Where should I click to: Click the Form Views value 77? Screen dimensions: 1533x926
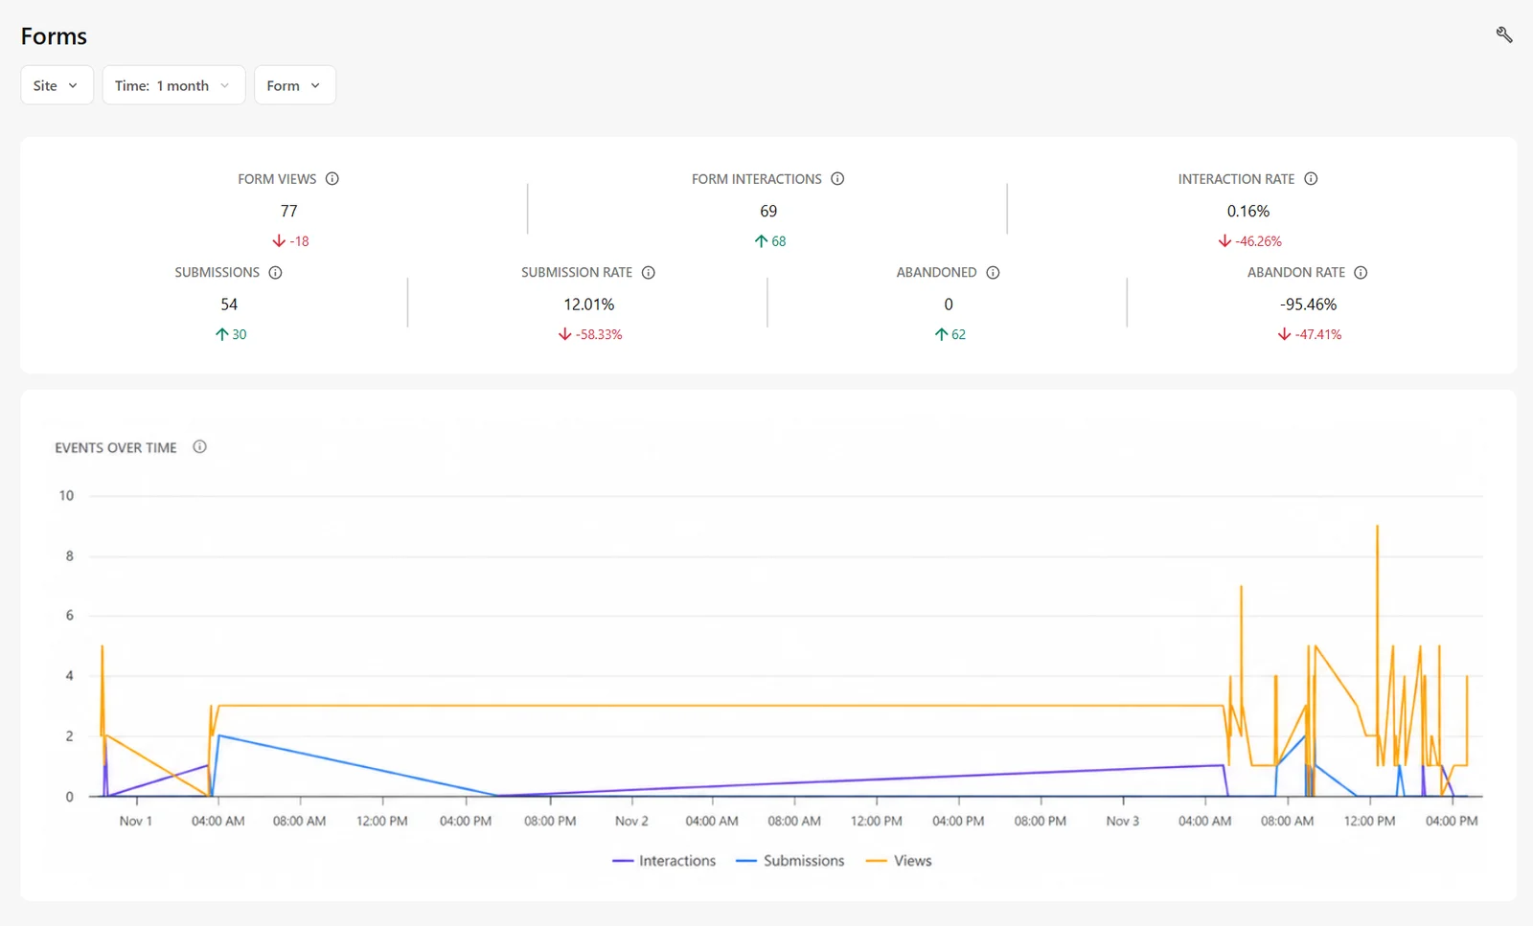point(289,211)
